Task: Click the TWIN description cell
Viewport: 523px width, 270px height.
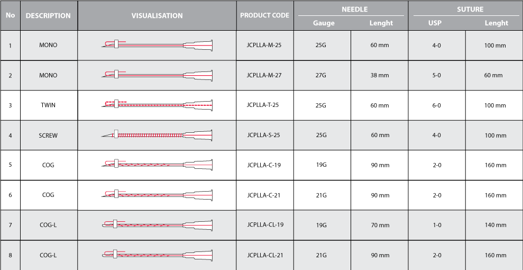Action: (x=48, y=105)
